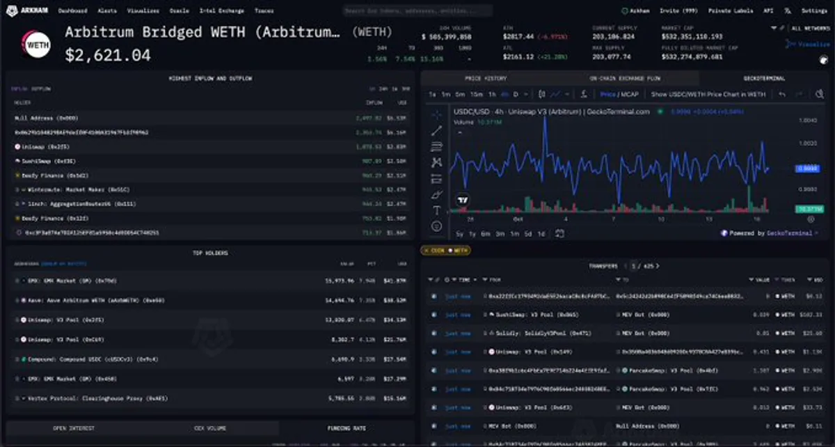Viewport: 835px width, 447px height.
Task: Open Private Labels link
Action: (x=731, y=11)
